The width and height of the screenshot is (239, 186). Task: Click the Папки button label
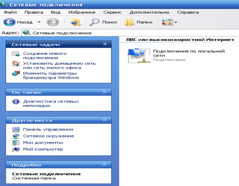pyautogui.click(x=145, y=22)
